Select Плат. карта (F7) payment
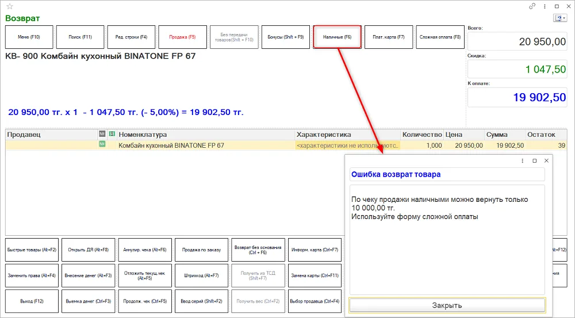This screenshot has width=575, height=318. coord(389,37)
